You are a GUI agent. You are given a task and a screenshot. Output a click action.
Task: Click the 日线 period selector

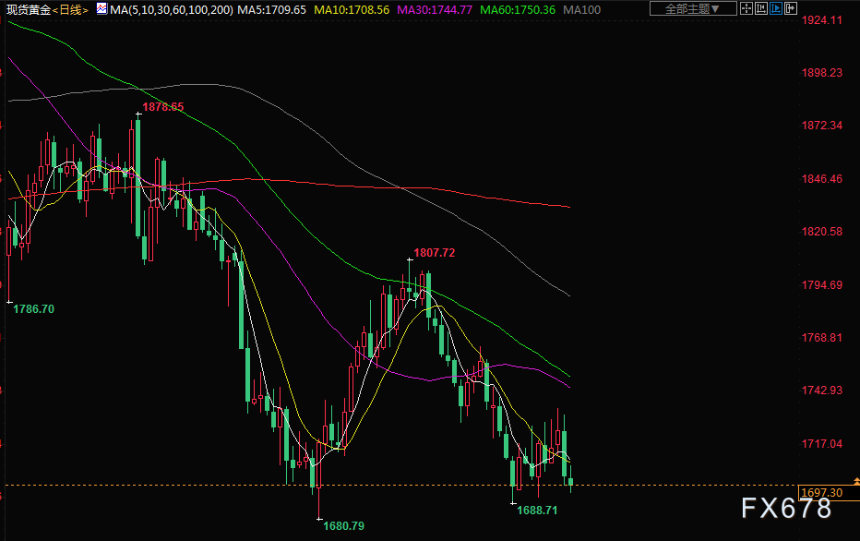[69, 9]
